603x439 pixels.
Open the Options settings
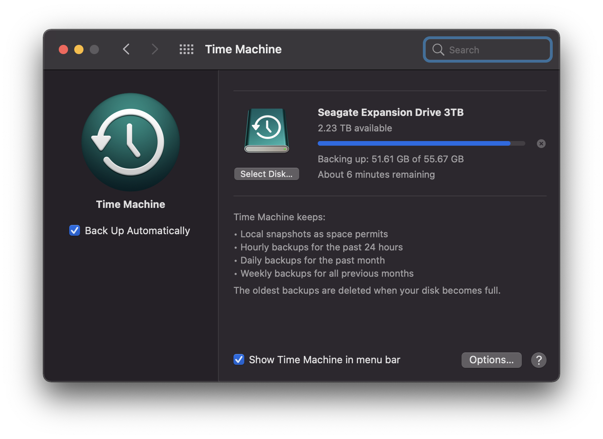[x=492, y=360]
